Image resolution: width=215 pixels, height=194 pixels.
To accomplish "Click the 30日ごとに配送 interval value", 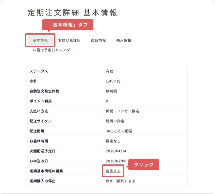I will [x=119, y=131].
